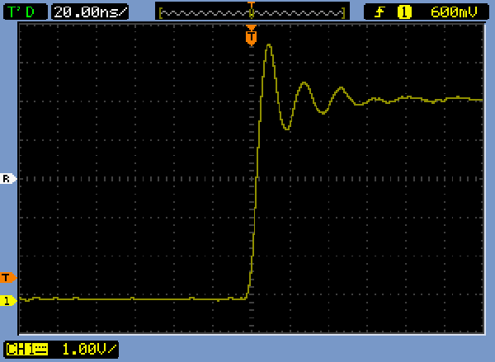Select the 1.00V/ vertical scale readout
The image size is (495, 362).
86,350
